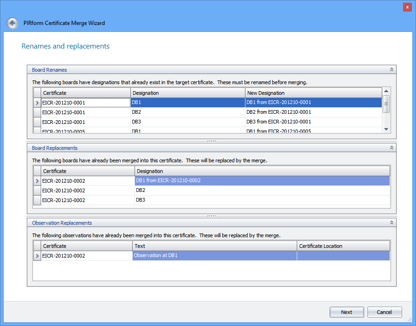This screenshot has height=326, width=416.
Task: Close the wizard window
Action: 407,7
